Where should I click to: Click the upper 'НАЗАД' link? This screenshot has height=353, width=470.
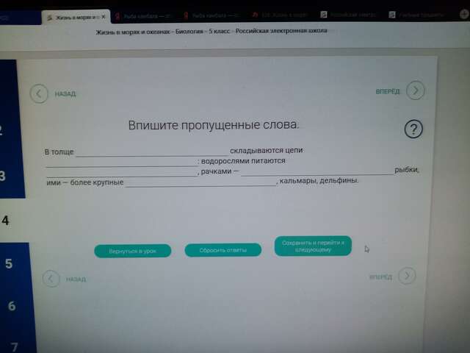click(x=65, y=94)
